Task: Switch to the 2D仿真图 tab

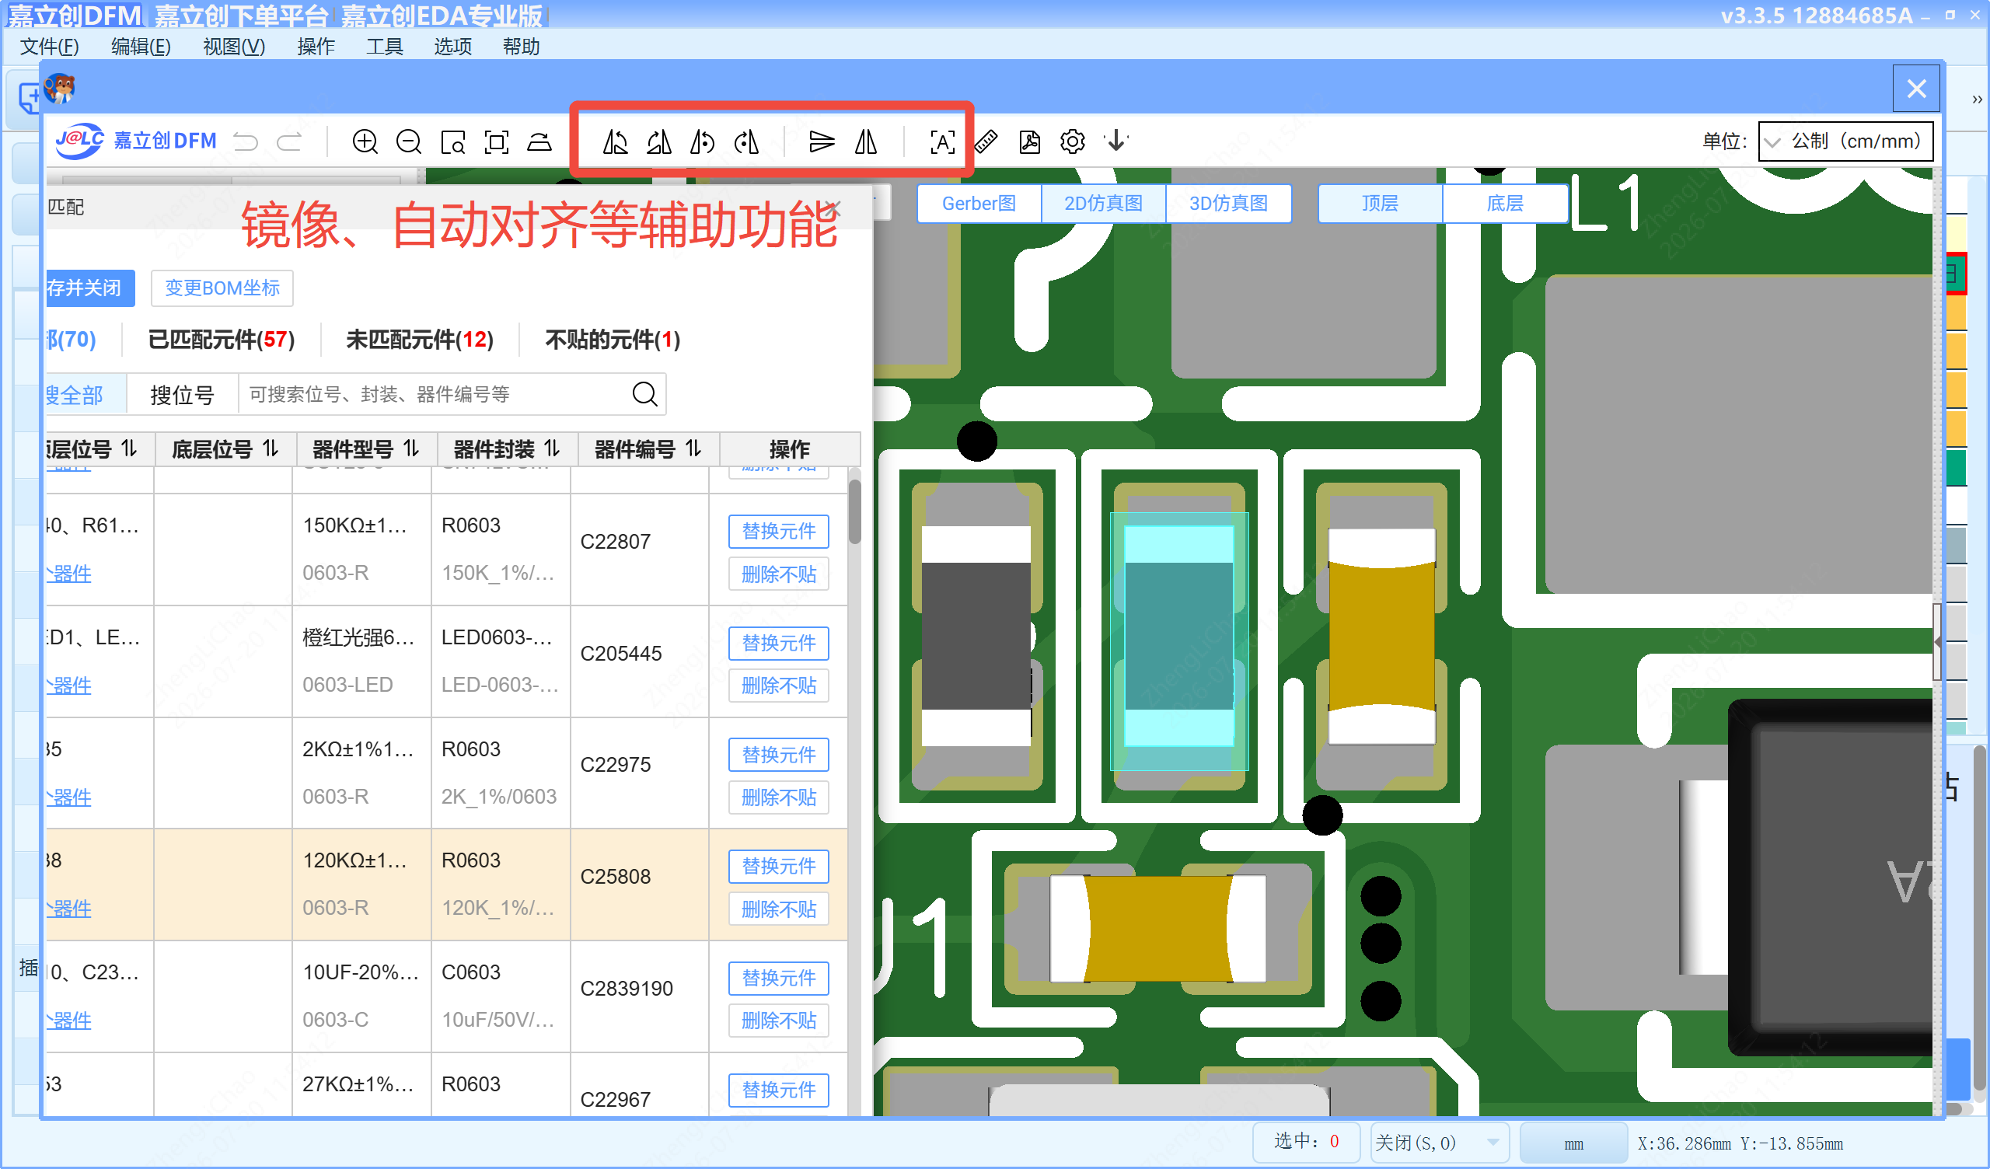Action: tap(1103, 204)
